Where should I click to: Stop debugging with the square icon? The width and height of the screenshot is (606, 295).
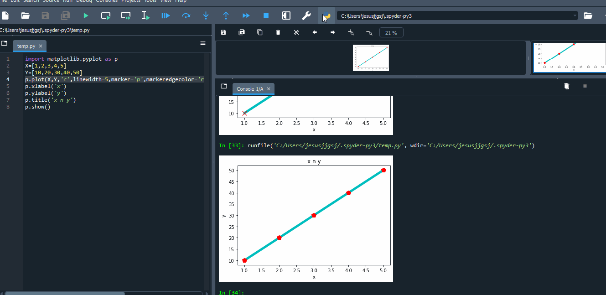(x=266, y=16)
